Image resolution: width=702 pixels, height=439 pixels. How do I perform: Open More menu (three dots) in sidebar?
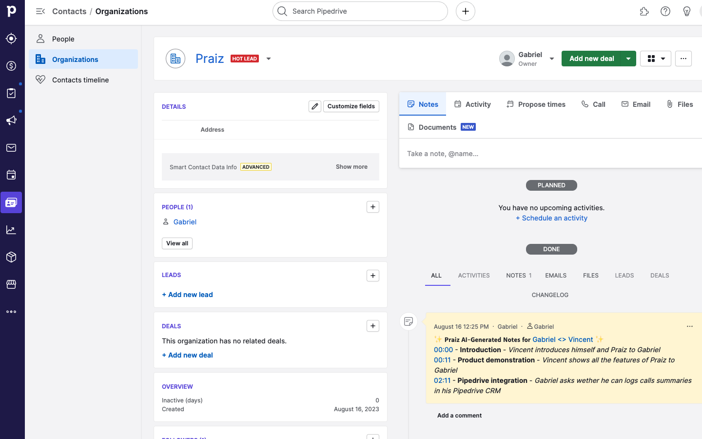tap(11, 312)
